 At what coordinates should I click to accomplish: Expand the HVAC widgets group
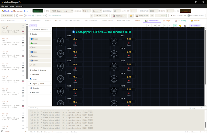(40, 79)
